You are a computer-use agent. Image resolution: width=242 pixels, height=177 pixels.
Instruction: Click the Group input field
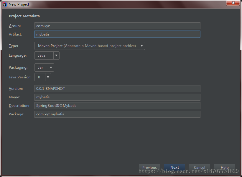coord(117,26)
